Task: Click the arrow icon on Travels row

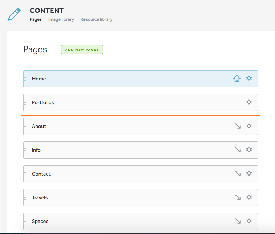Action: tap(238, 197)
